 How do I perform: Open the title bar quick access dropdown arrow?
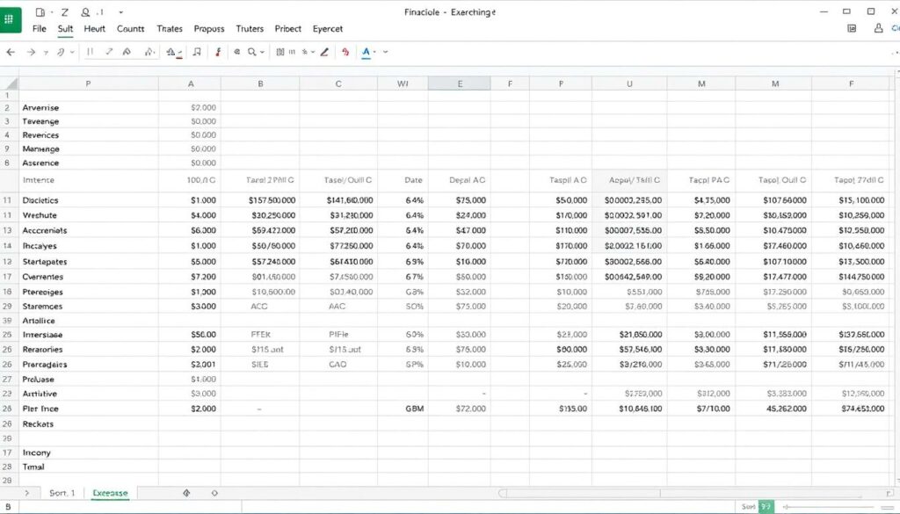click(x=120, y=12)
